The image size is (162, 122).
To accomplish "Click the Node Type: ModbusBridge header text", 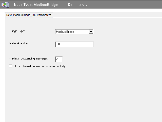I will 35,5.
